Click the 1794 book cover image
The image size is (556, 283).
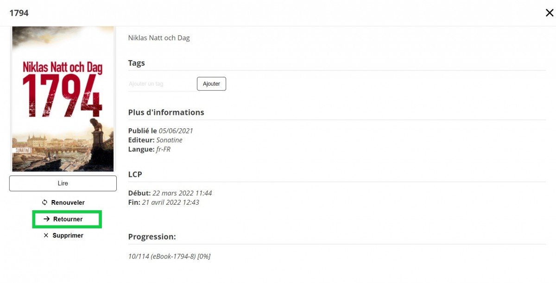(x=63, y=99)
